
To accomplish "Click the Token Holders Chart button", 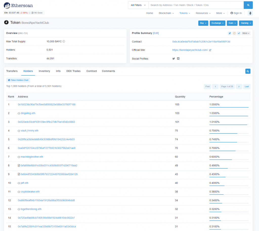I will (18, 80).
